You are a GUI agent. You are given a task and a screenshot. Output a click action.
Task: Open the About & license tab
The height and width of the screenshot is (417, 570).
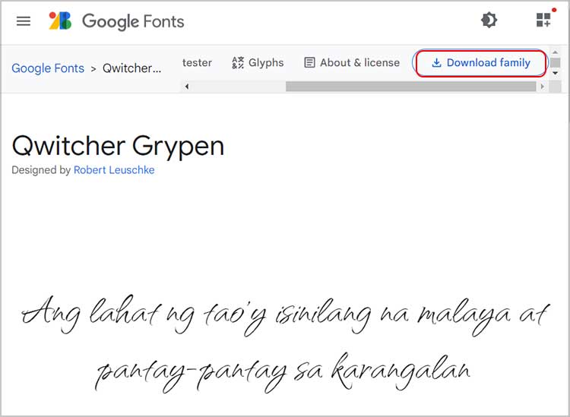pos(352,62)
